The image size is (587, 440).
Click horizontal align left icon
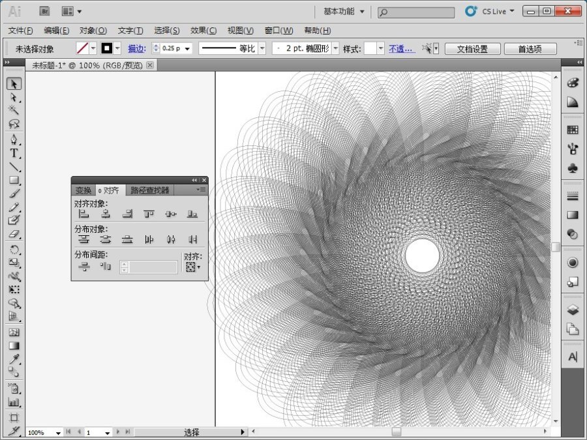[x=83, y=214]
